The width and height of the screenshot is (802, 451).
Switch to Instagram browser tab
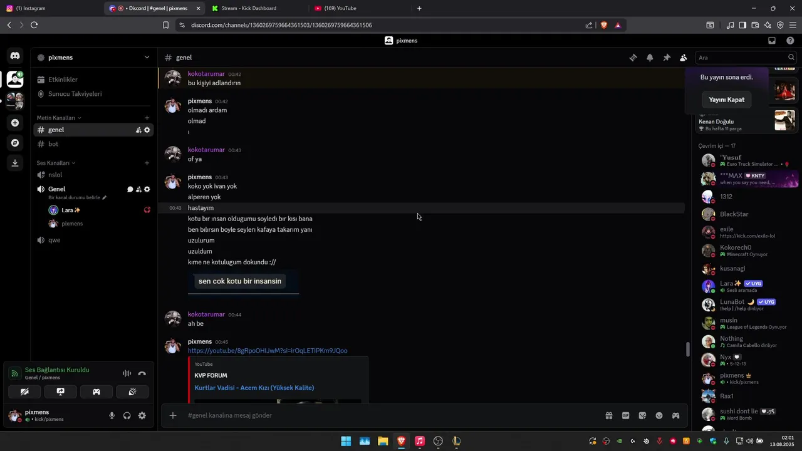tap(50, 8)
